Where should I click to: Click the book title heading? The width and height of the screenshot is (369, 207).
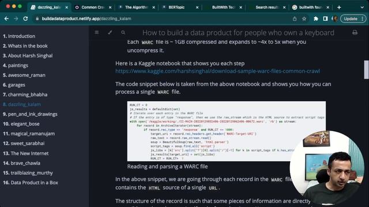(x=238, y=33)
